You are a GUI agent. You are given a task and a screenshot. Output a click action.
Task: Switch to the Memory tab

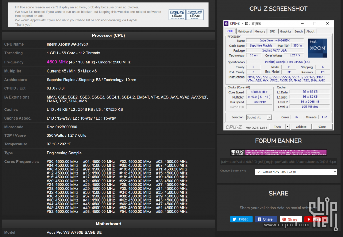(260, 31)
